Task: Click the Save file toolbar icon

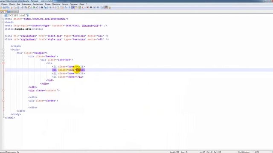Action: (4, 8)
